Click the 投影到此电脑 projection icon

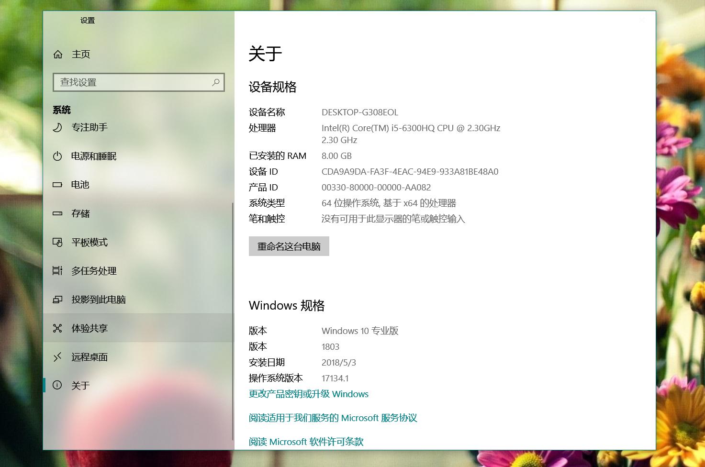57,300
